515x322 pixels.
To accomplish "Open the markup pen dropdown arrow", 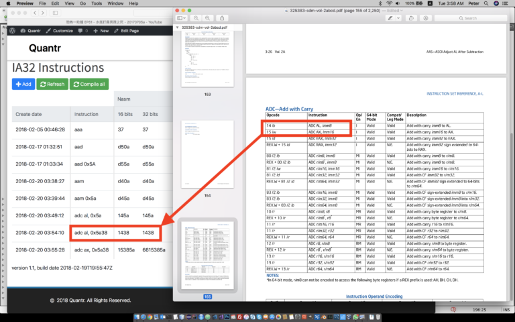I will click(398, 18).
